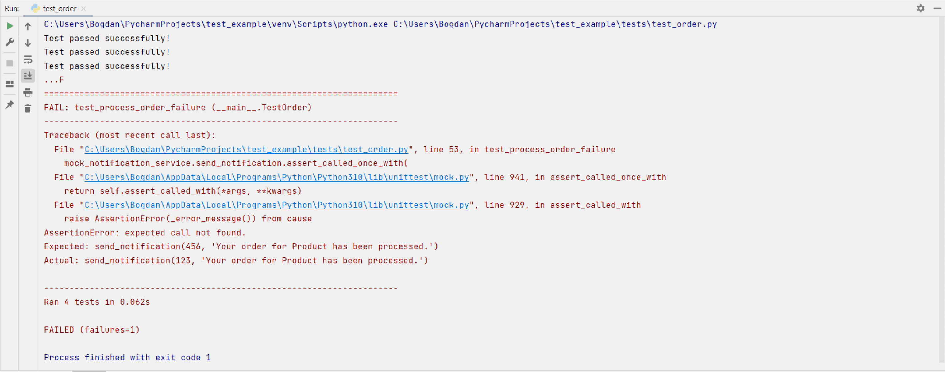Open mock.py link at line 941
Screen dimensions: 945x372
point(277,177)
